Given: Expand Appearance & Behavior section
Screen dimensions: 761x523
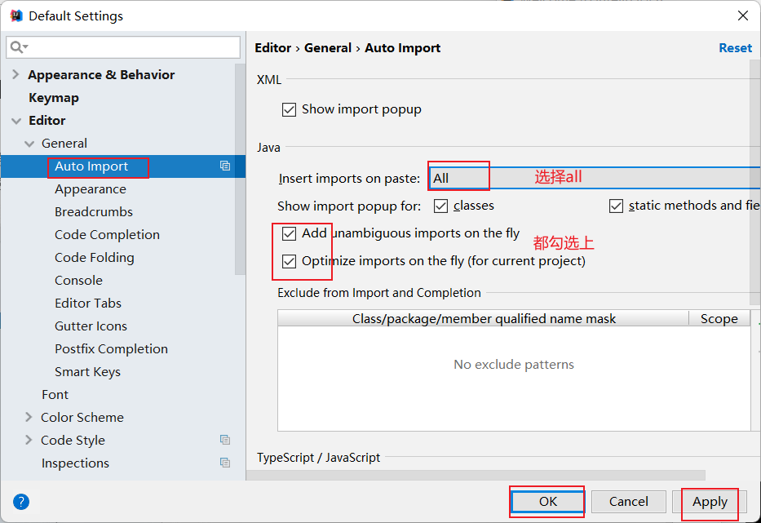Looking at the screenshot, I should (x=15, y=74).
